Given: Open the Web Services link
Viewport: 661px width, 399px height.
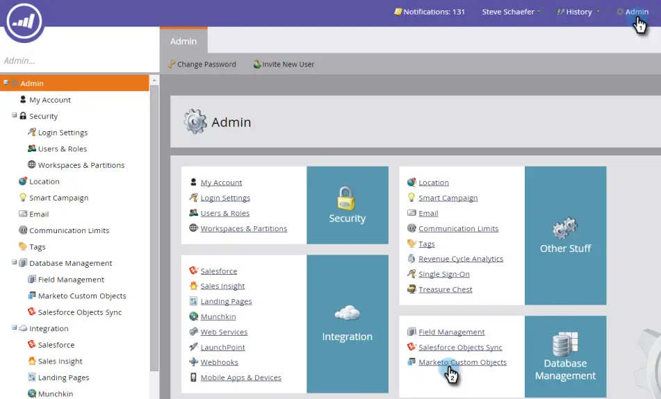Looking at the screenshot, I should point(224,332).
